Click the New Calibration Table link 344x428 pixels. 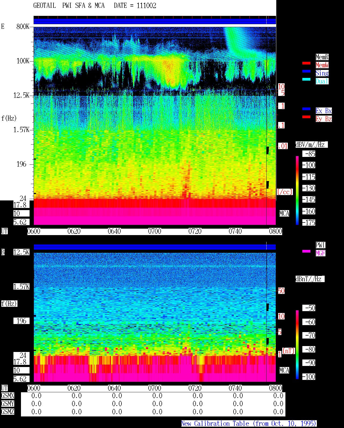click(x=249, y=424)
